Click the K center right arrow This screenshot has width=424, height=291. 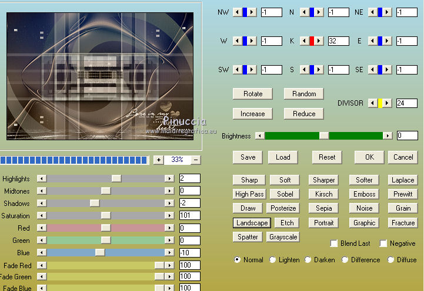tap(319, 41)
